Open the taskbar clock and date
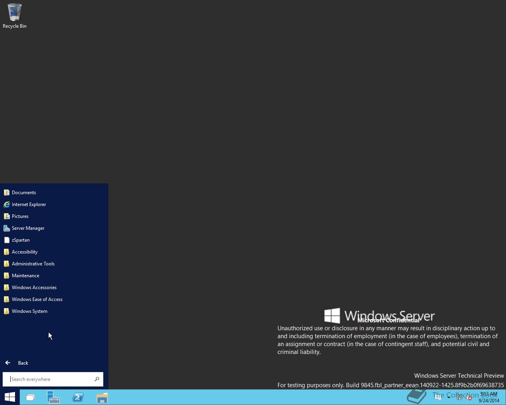 (x=489, y=397)
